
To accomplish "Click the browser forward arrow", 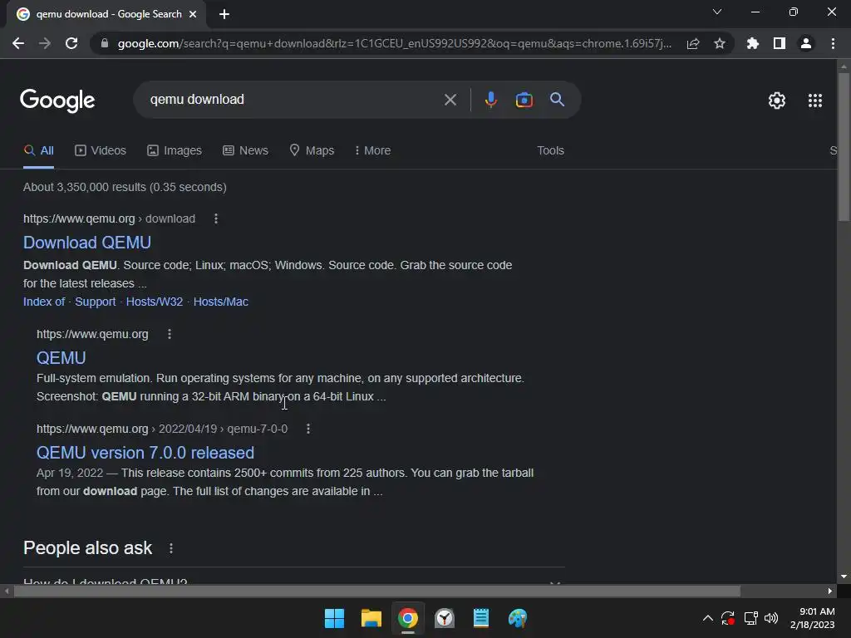I will point(45,43).
